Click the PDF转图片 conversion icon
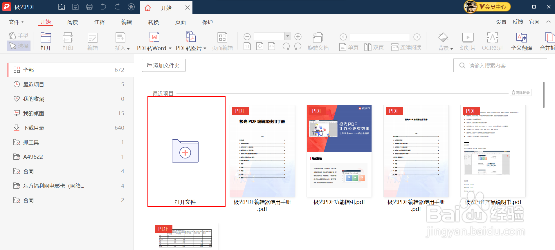Screen dimensions: 555x250 click(191, 37)
